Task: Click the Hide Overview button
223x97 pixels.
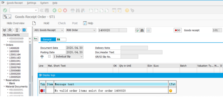Action: tap(16, 23)
